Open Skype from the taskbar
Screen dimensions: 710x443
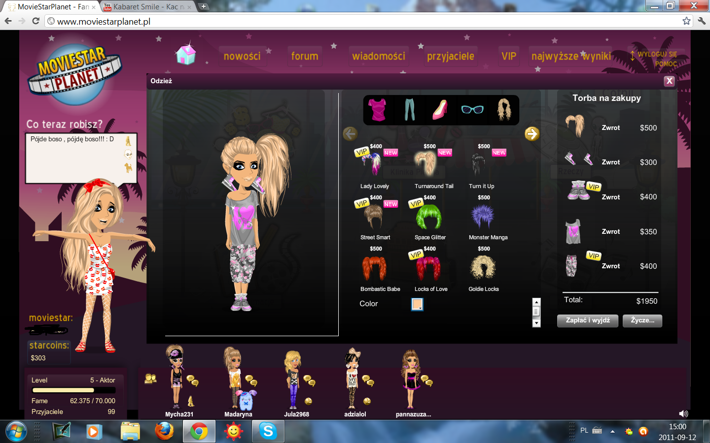click(268, 431)
